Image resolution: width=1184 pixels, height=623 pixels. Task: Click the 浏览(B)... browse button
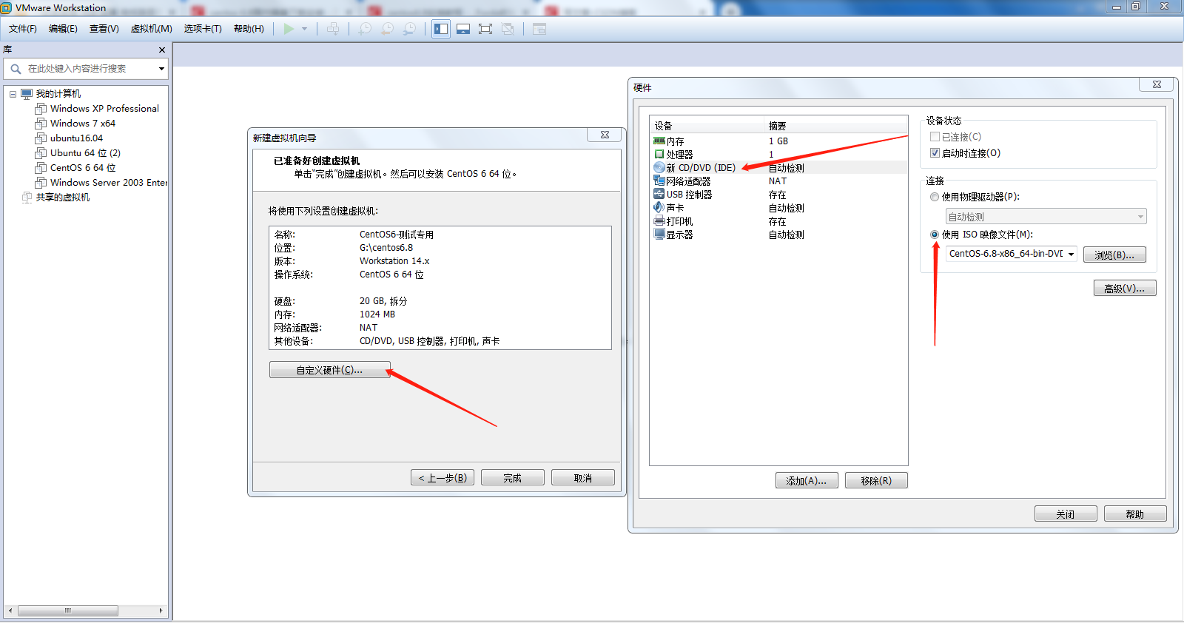(1114, 255)
